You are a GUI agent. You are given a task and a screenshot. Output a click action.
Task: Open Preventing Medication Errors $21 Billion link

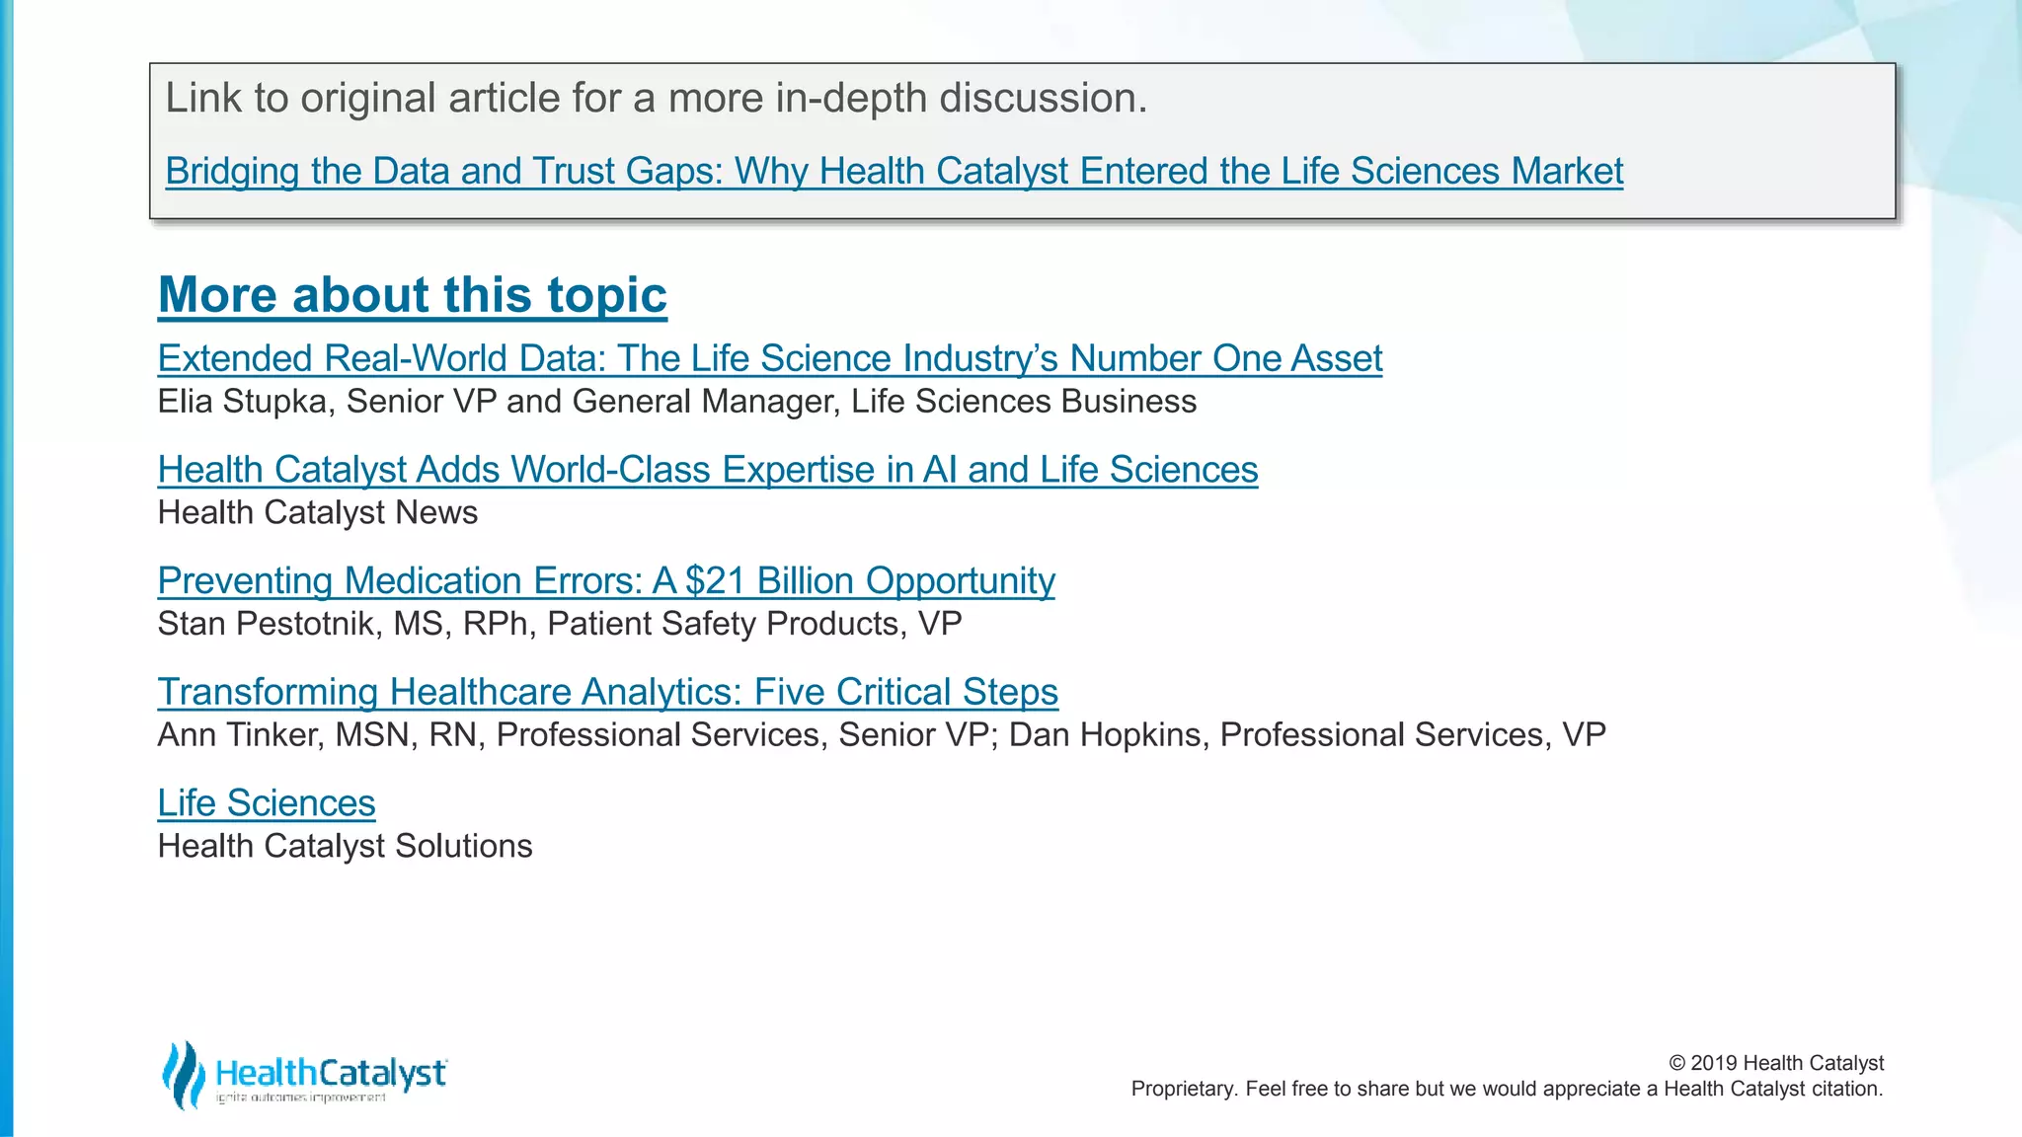point(606,581)
